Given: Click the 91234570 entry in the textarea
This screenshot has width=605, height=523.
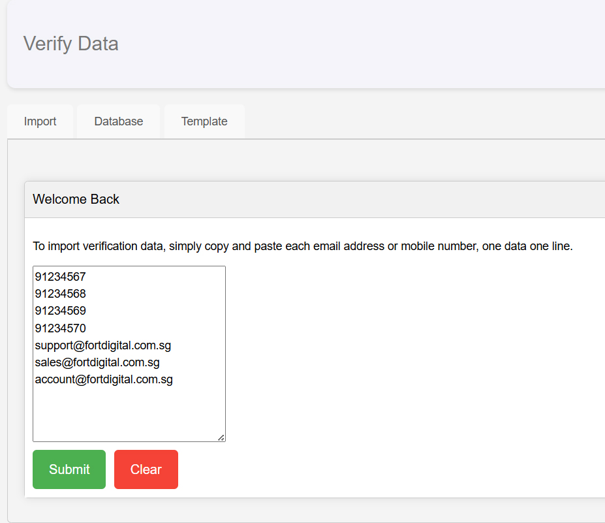Looking at the screenshot, I should pos(60,328).
